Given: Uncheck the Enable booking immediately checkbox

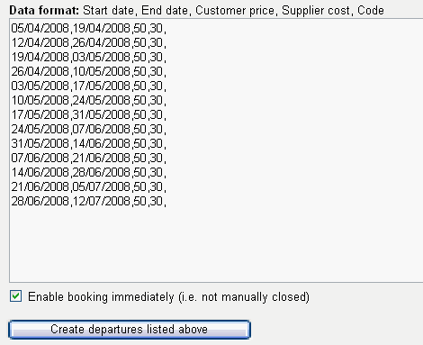Looking at the screenshot, I should 15,296.
